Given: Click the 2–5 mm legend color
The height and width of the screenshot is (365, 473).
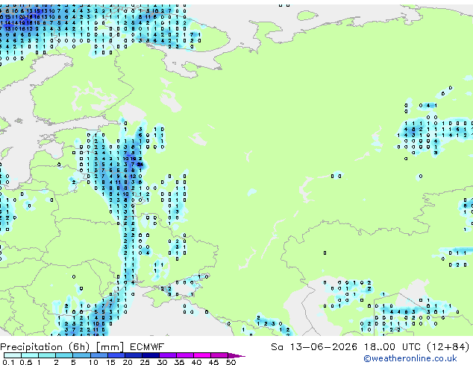Looking at the screenshot, I should [x=64, y=355].
